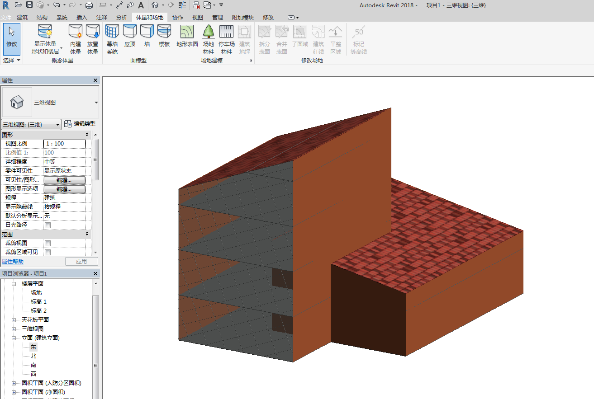The height and width of the screenshot is (399, 594).
Task: Click the 幕墙系统 curtain system icon
Action: pos(112,33)
